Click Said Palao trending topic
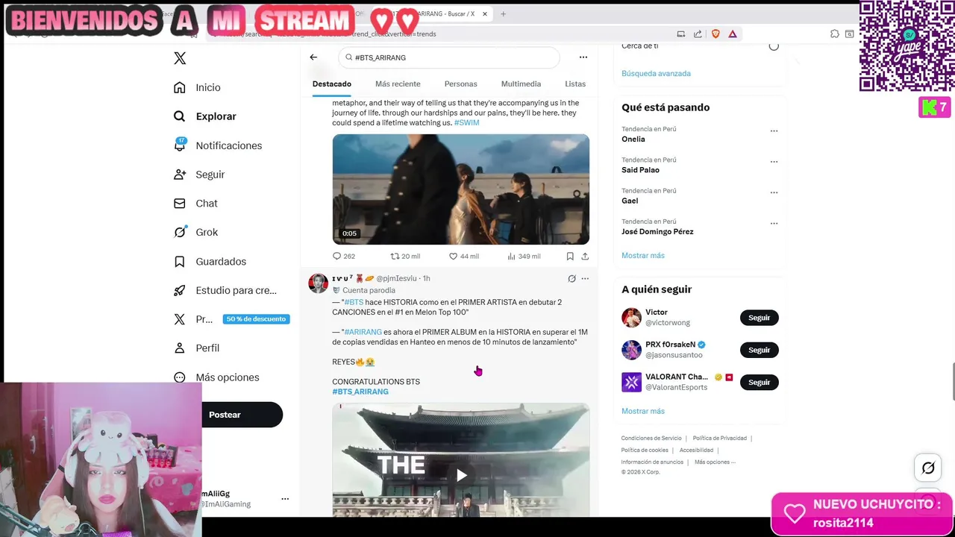Screen dimensions: 955x537 pos(641,170)
